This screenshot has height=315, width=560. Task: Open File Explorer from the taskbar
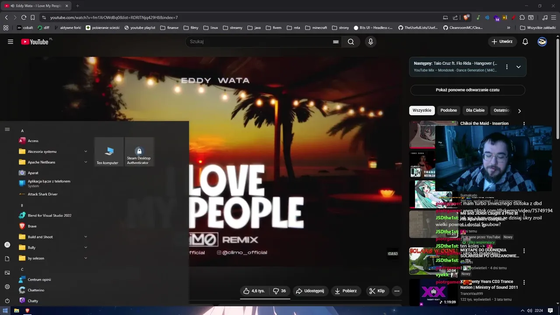17,311
